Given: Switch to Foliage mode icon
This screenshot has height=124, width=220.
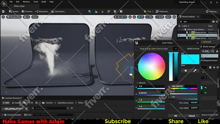Looking at the screenshot, I should click(103, 12).
